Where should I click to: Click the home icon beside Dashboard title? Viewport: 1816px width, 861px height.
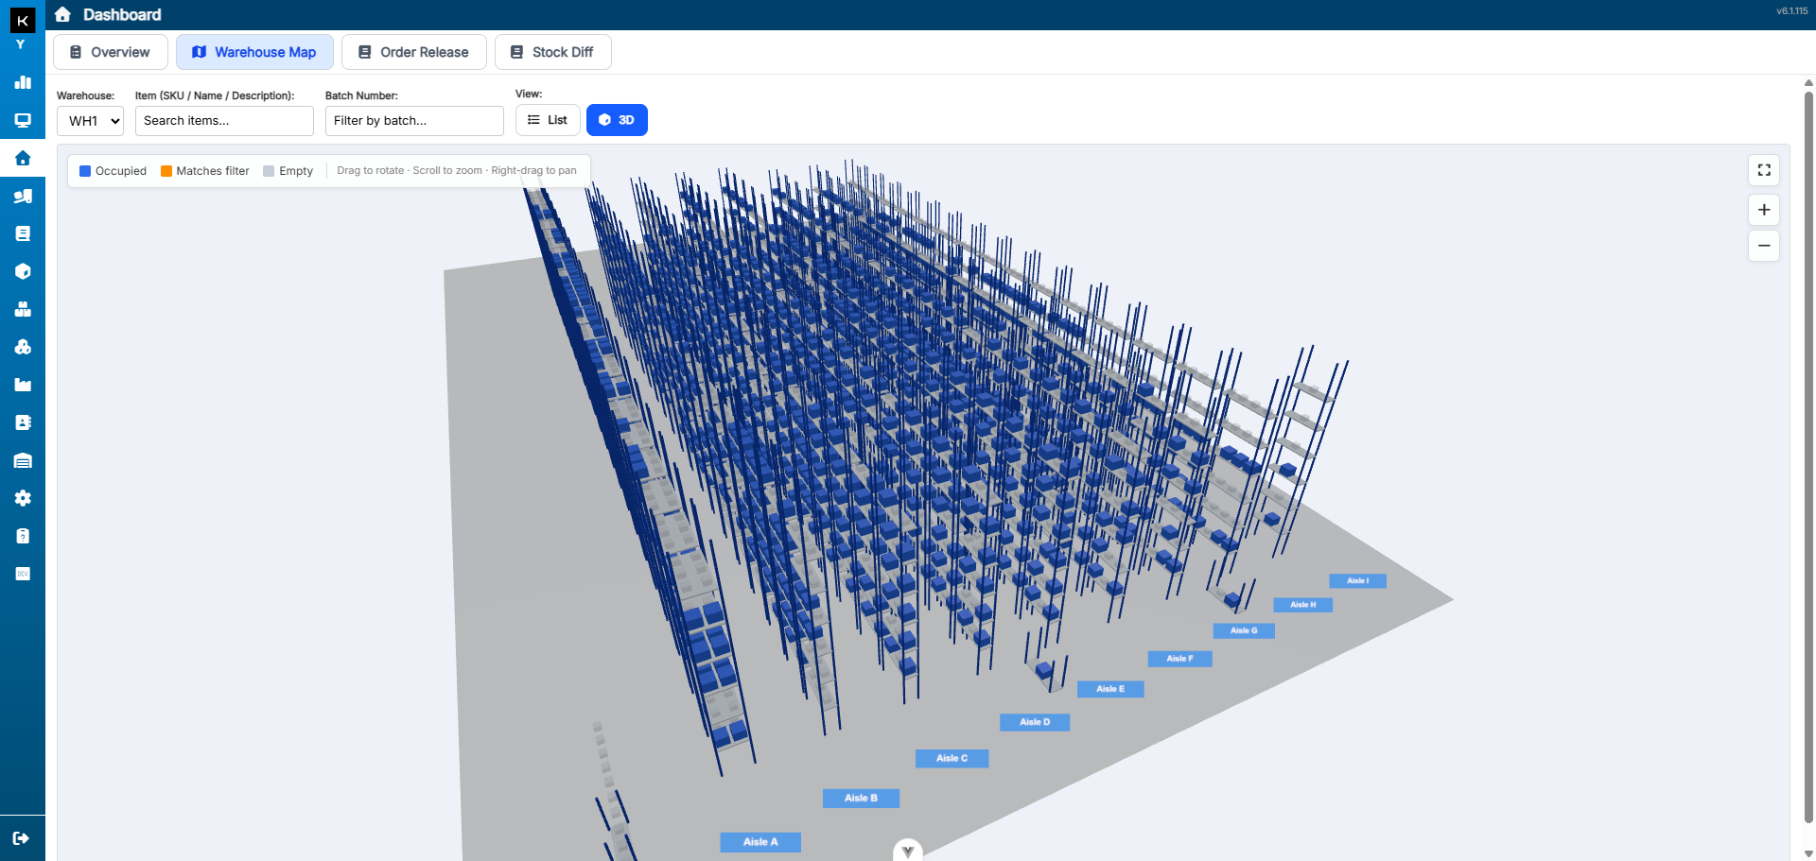[62, 14]
